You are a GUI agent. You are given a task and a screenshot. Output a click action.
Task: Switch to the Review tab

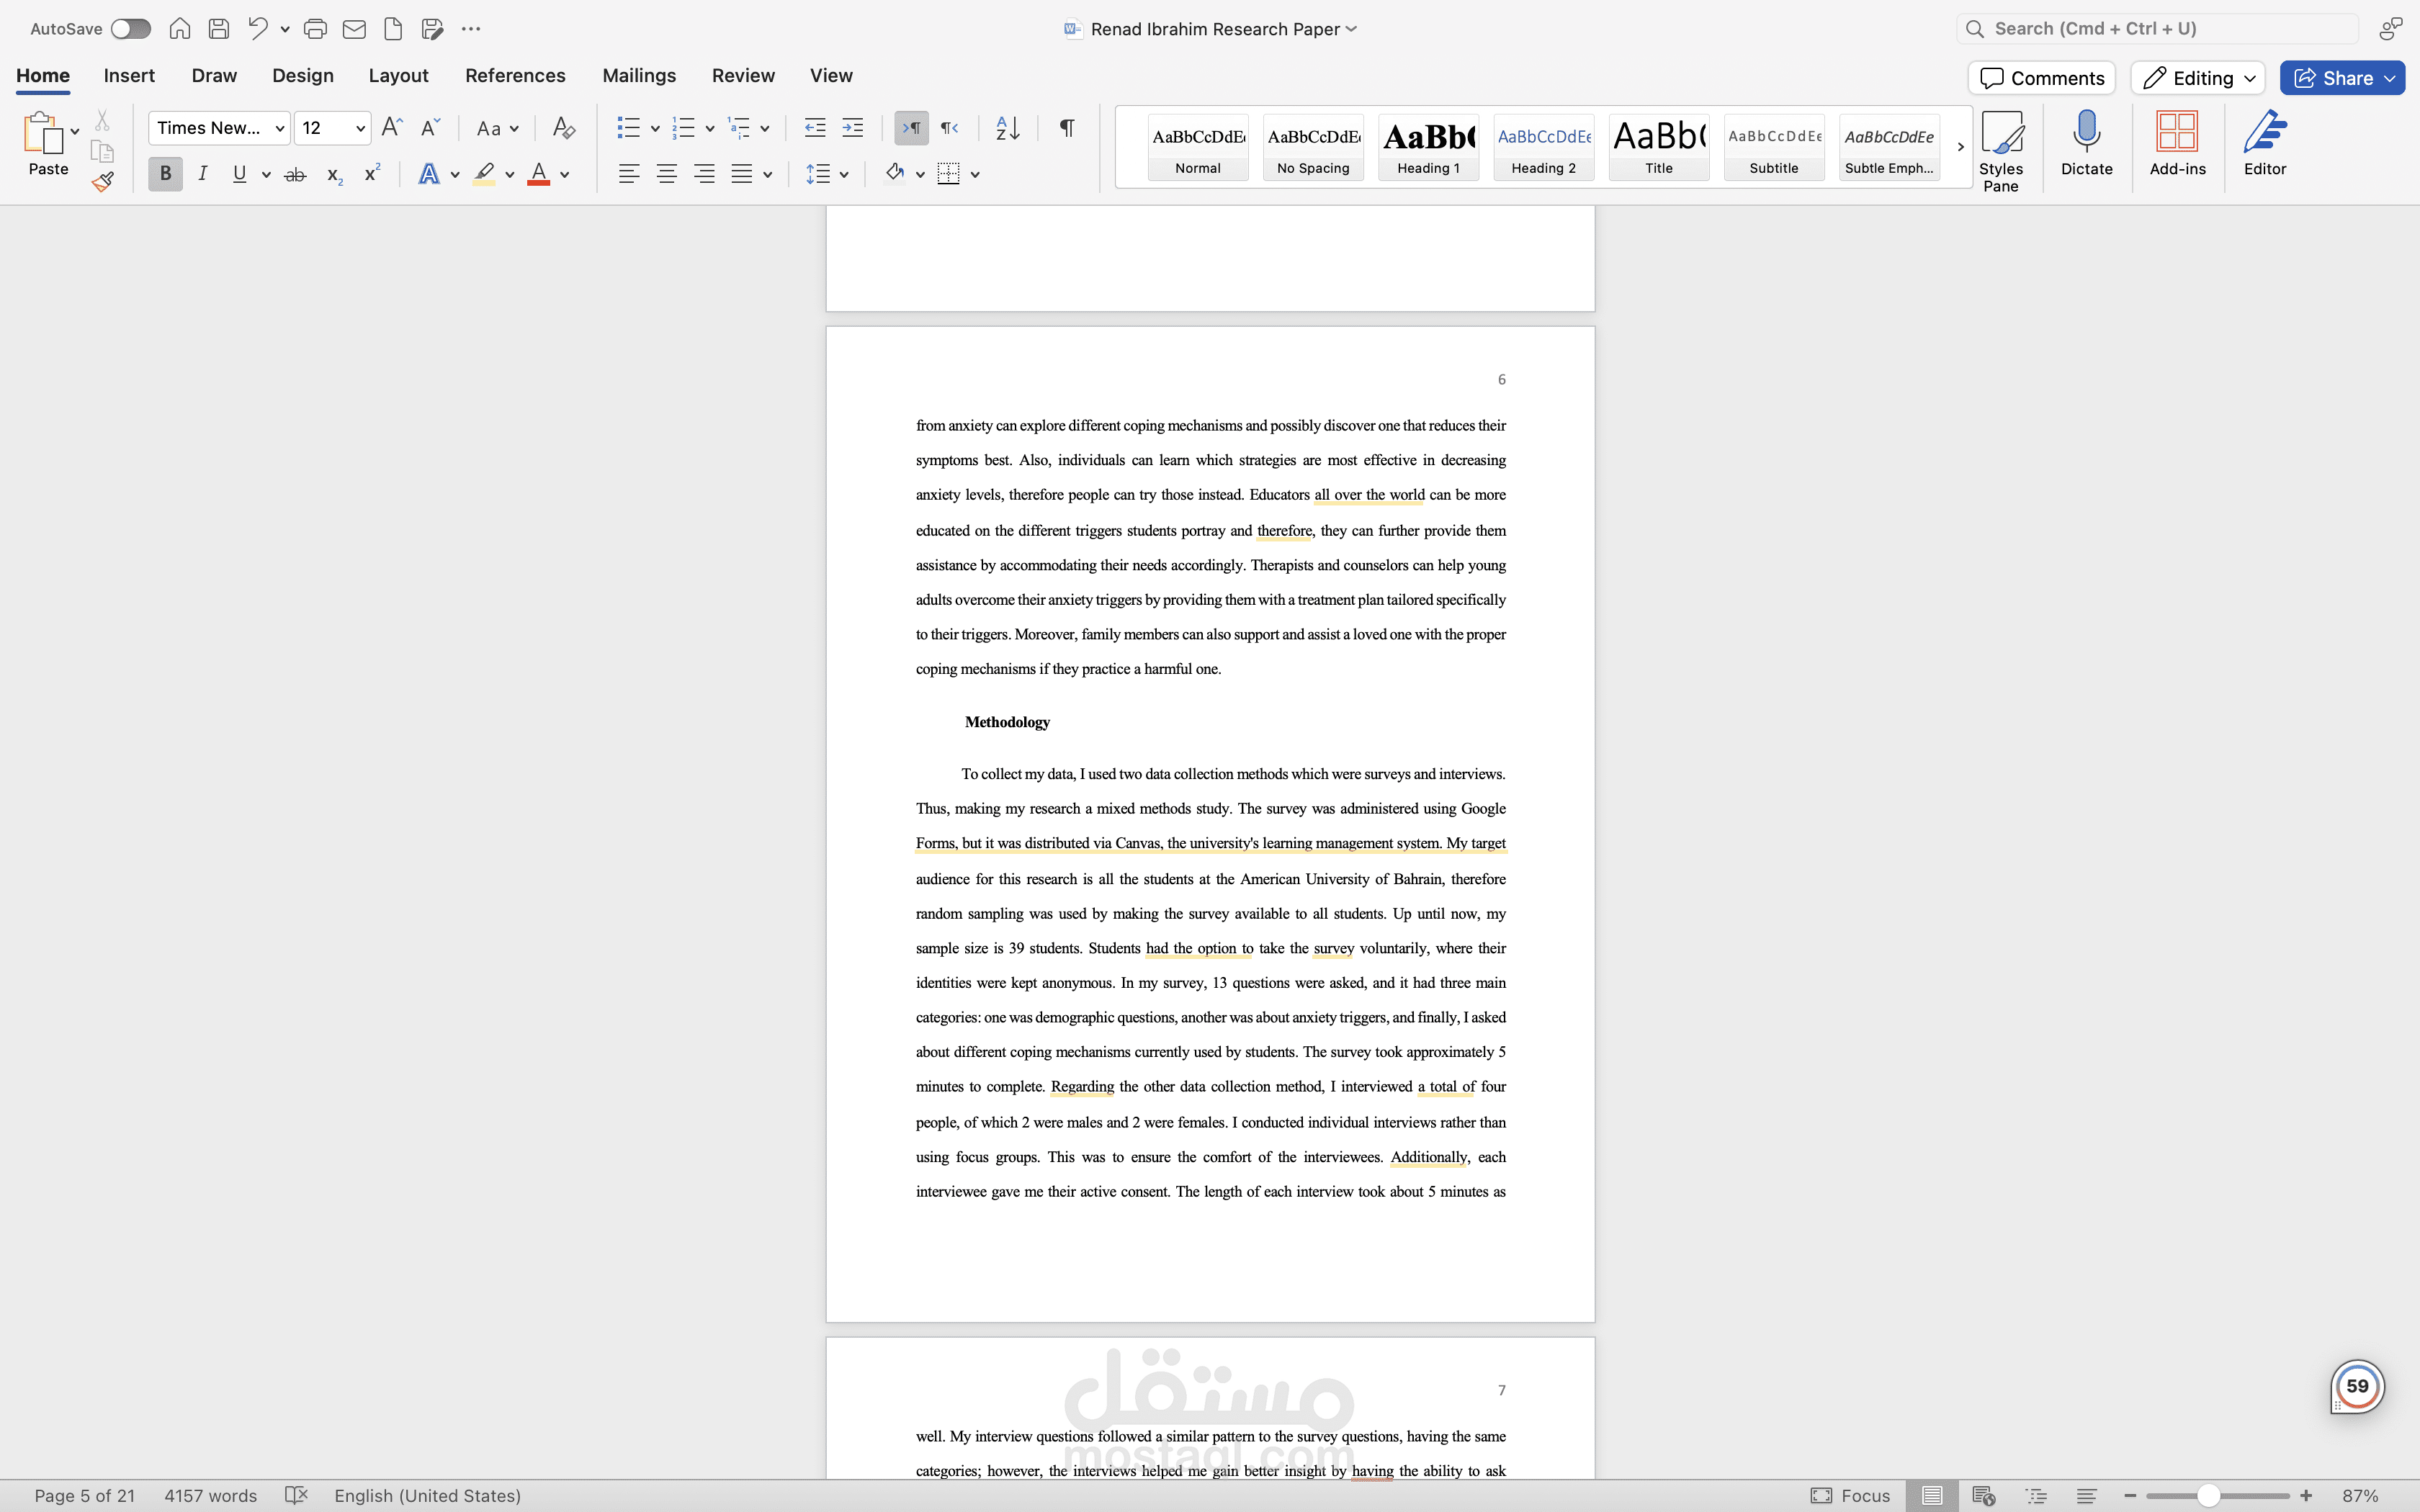[x=742, y=75]
